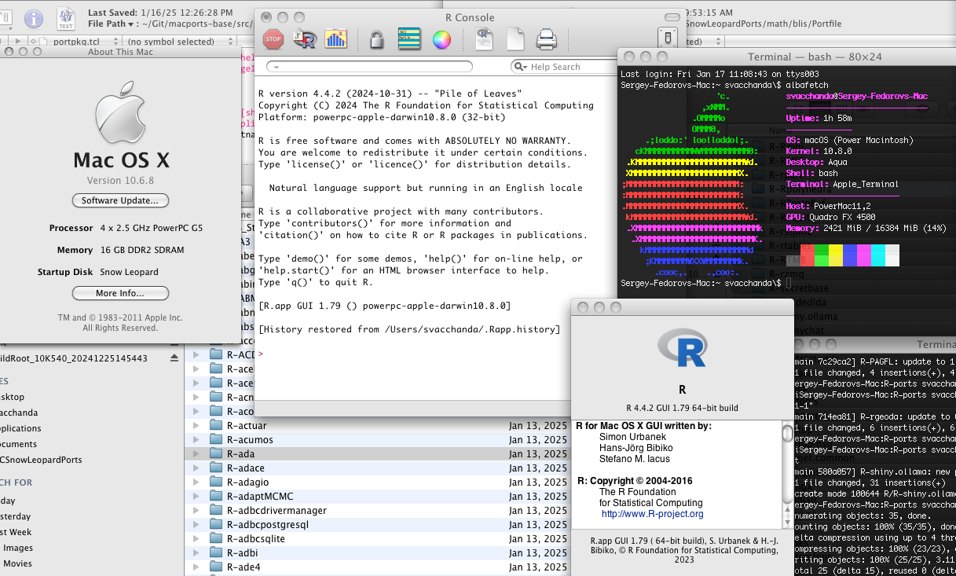Click the Software Update button
The width and height of the screenshot is (956, 576).
point(120,200)
